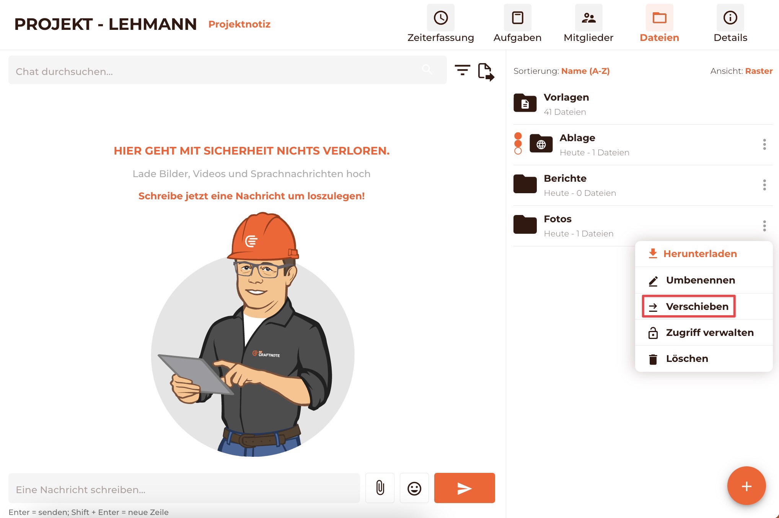The width and height of the screenshot is (779, 518).
Task: Open the Mitglieder members icon
Action: pyautogui.click(x=588, y=18)
